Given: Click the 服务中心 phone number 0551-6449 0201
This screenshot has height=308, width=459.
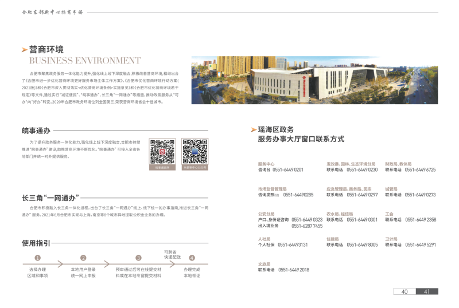Looking at the screenshot, I should coord(287,170).
